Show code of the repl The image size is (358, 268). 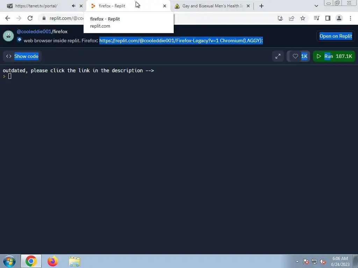click(x=22, y=56)
